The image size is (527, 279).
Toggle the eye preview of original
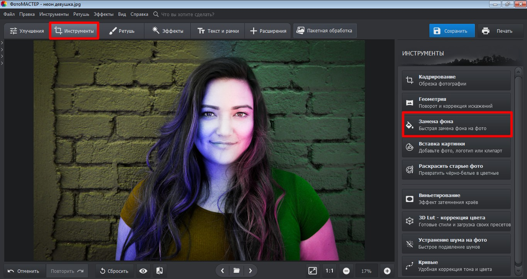point(143,271)
